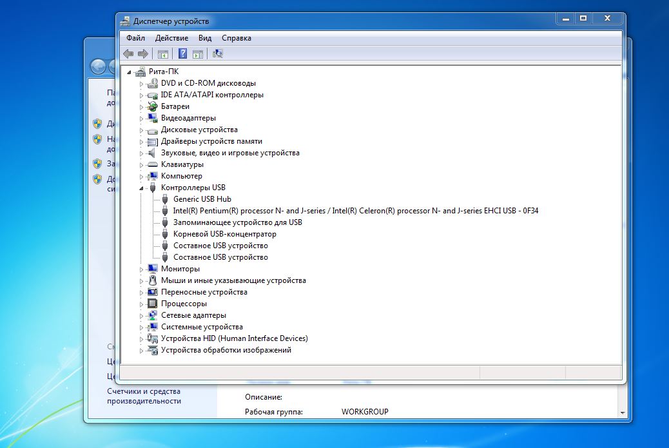This screenshot has width=669, height=448.
Task: Click scroll down arrow in System window
Action: click(x=623, y=413)
